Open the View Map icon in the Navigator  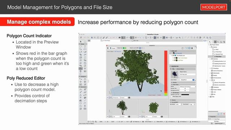(x=218, y=42)
